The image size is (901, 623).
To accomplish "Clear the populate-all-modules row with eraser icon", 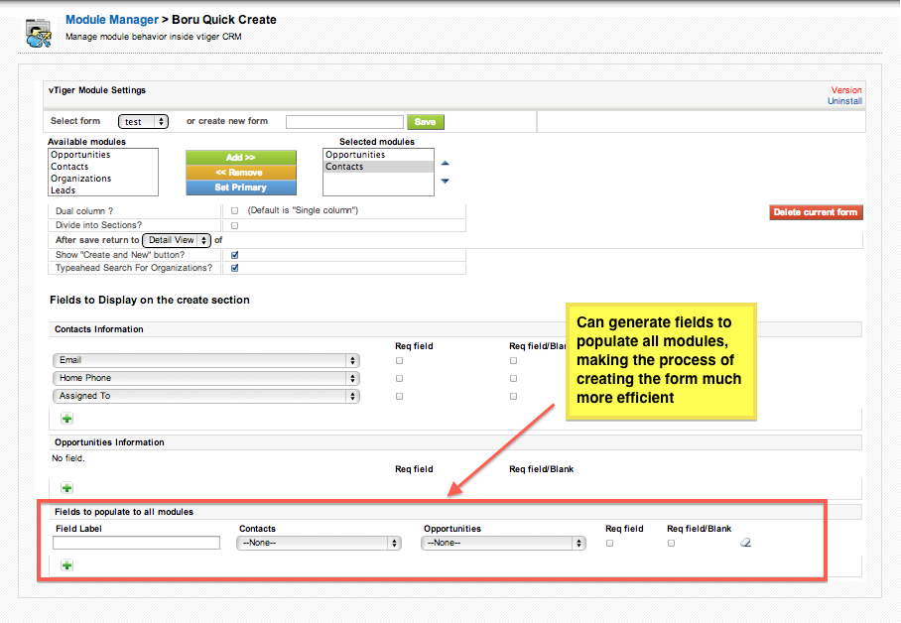I will 745,543.
